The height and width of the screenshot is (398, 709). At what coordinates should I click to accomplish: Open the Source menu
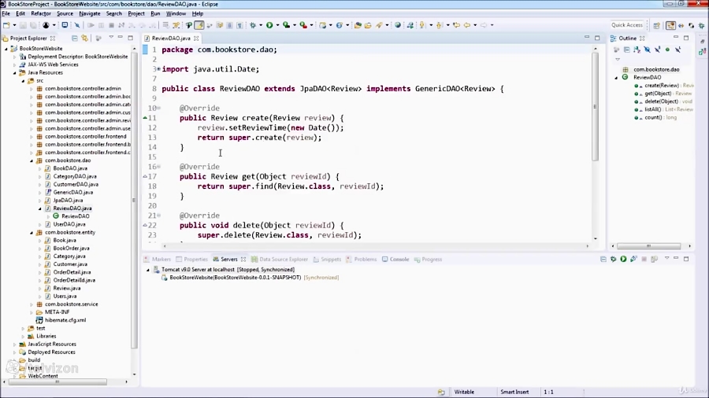tap(65, 13)
